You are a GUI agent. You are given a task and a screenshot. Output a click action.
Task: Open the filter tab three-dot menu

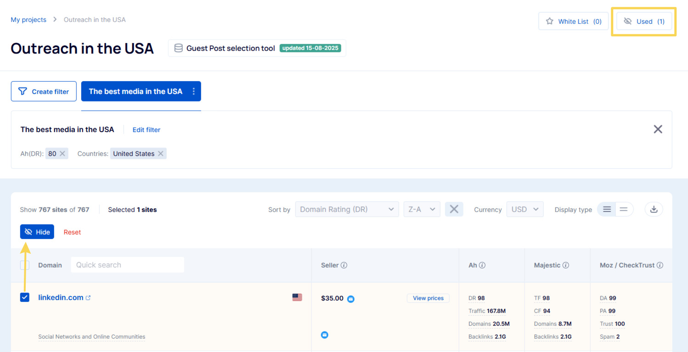click(x=193, y=91)
